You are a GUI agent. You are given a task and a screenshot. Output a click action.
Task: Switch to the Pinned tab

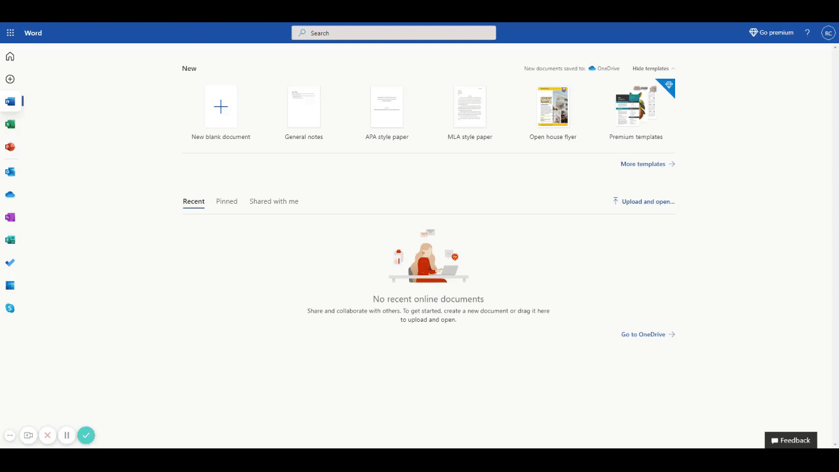[227, 201]
